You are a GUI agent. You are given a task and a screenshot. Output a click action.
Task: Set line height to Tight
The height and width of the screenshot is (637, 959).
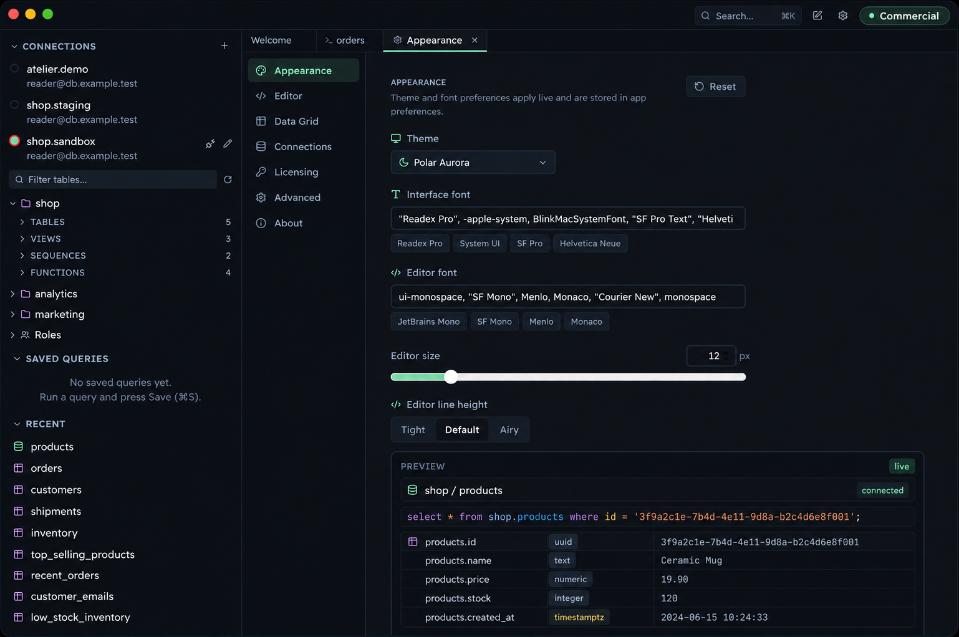point(413,429)
